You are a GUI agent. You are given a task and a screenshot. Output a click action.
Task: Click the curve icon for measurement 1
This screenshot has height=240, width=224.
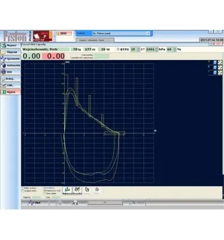point(220,72)
